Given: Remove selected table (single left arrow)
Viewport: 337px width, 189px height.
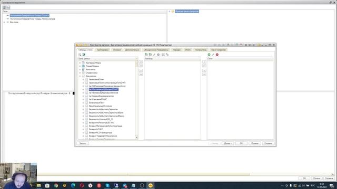Looking at the screenshot, I should [x=141, y=70].
